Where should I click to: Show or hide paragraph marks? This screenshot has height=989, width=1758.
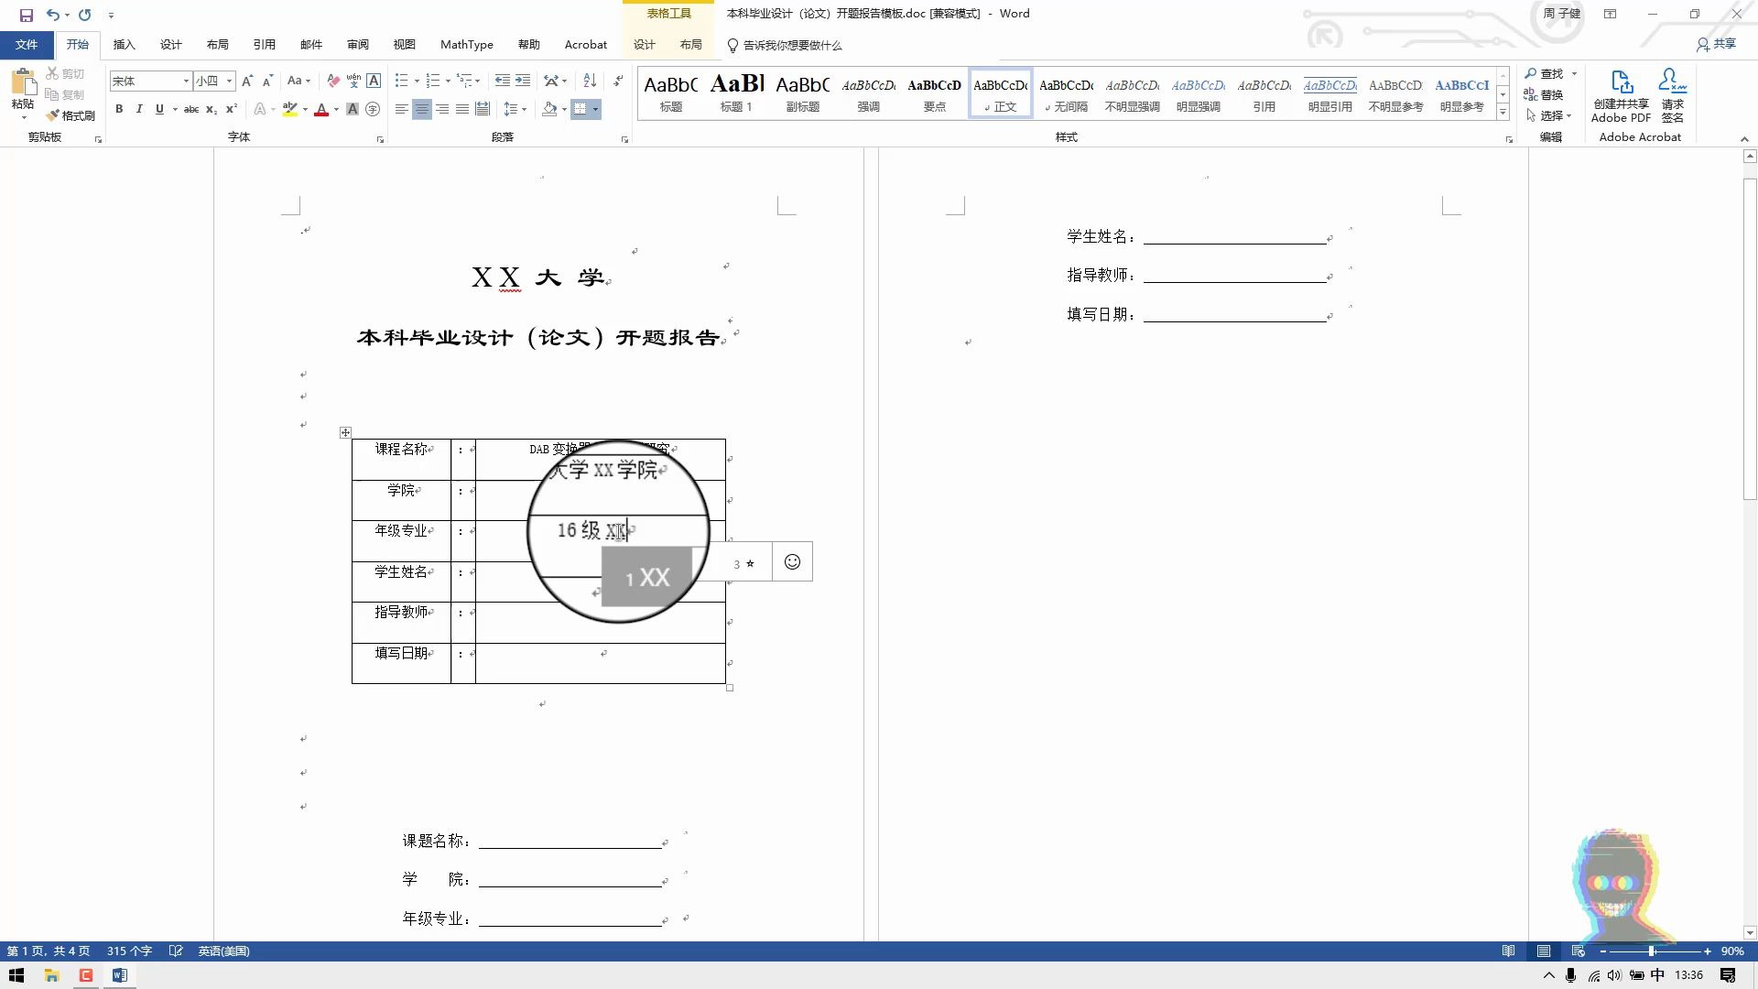point(619,81)
